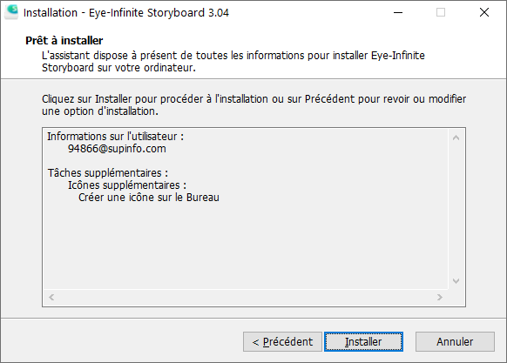Click the window title text 'Installation - Eye-Infinite Storyboard'
Screen dimensions: 507x363
click(x=114, y=12)
